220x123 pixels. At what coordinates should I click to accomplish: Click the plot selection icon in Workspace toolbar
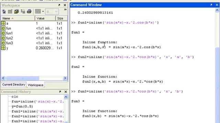coord(38,11)
